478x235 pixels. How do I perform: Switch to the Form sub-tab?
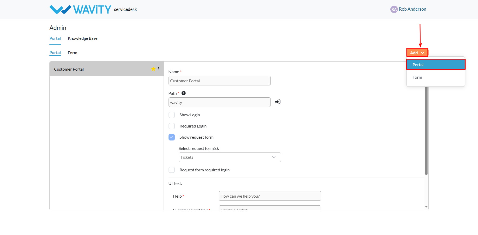(73, 53)
